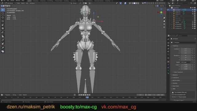Toggle X-ray show option in header
197x111 pixels.
coord(130,3)
